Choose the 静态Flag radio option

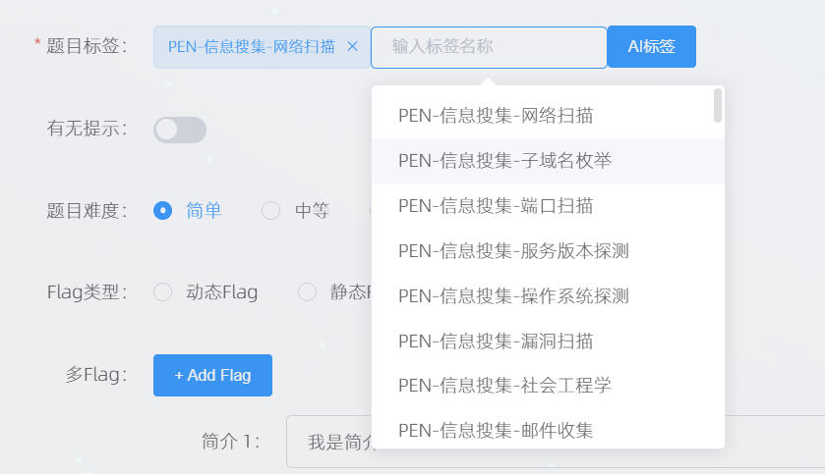pyautogui.click(x=308, y=291)
